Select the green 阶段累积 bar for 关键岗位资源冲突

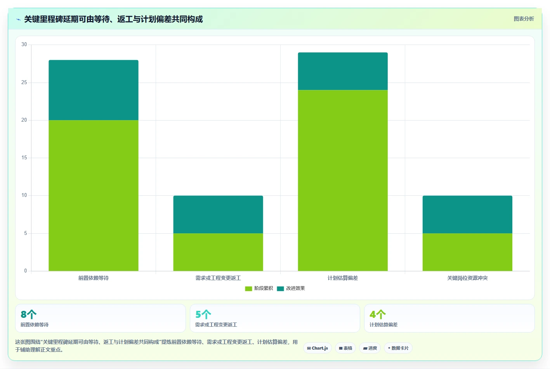467,252
